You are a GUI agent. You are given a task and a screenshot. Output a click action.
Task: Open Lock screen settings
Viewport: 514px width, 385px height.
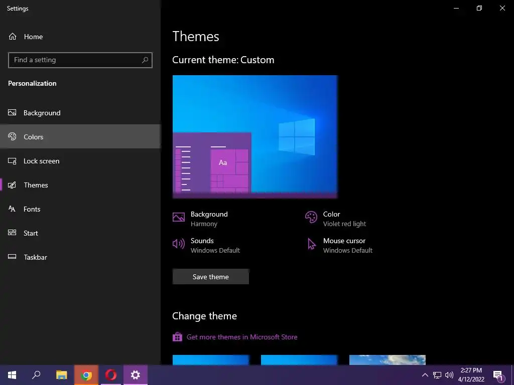(x=80, y=161)
